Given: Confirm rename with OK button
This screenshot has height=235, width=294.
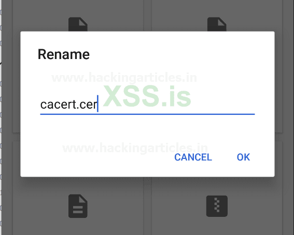Looking at the screenshot, I should (243, 157).
